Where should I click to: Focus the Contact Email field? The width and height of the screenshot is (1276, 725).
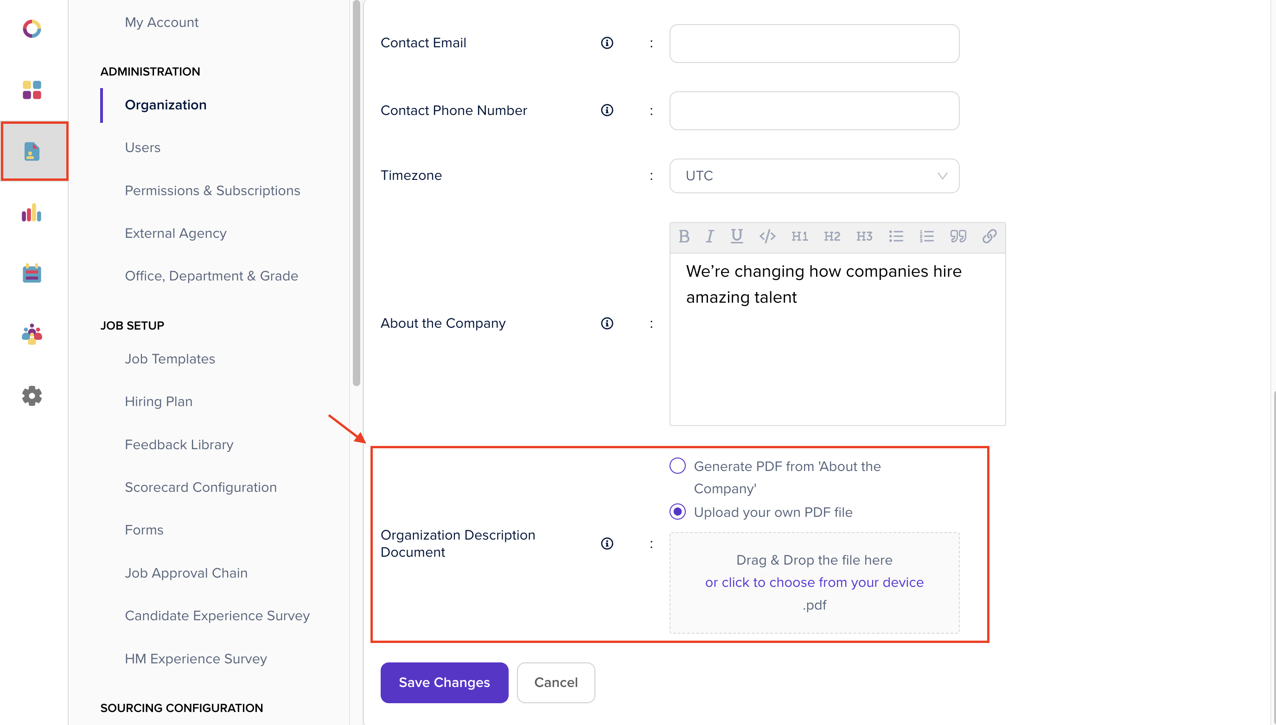[814, 43]
